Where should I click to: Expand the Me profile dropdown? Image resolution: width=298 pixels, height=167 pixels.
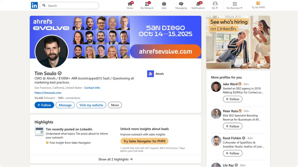point(215,5)
